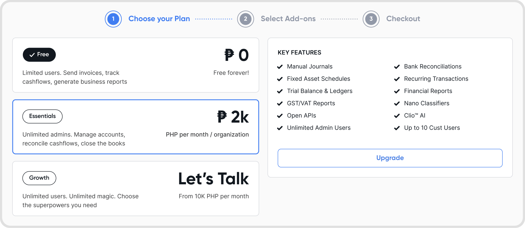
Task: Click the ₱ 2k price
Action: pyautogui.click(x=233, y=117)
